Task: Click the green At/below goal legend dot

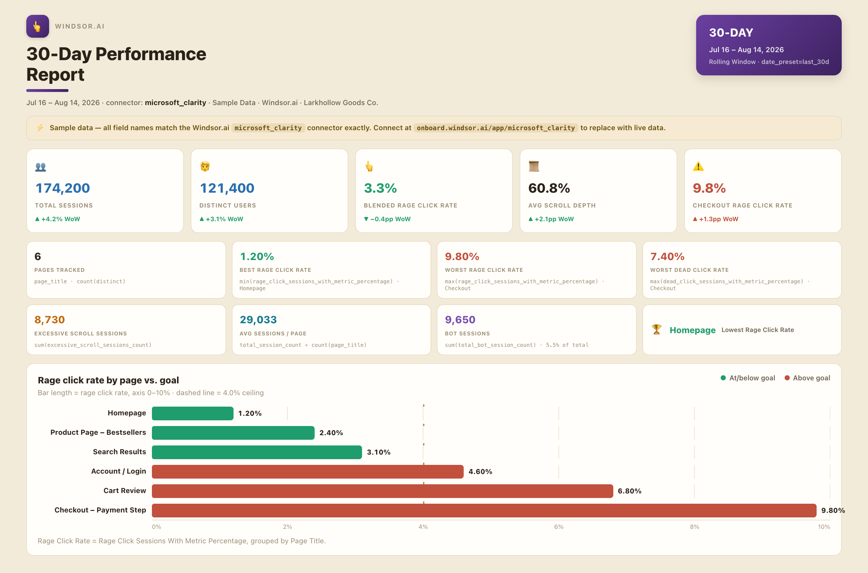Action: click(x=723, y=378)
